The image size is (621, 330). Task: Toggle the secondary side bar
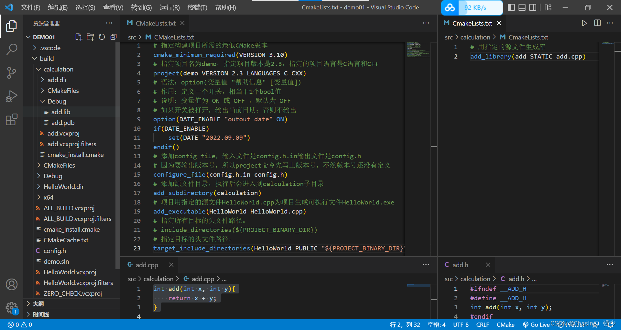tap(533, 7)
